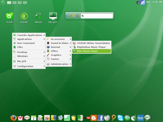Screen dimensions: 163x122
Task: Open YouTube from the dock
Action: coord(88,118)
